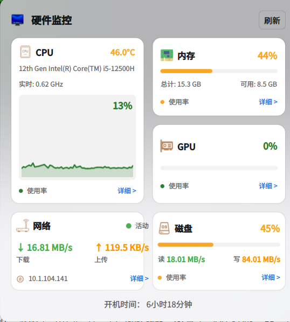
Task: Open network 详细 details link
Action: pos(139,278)
